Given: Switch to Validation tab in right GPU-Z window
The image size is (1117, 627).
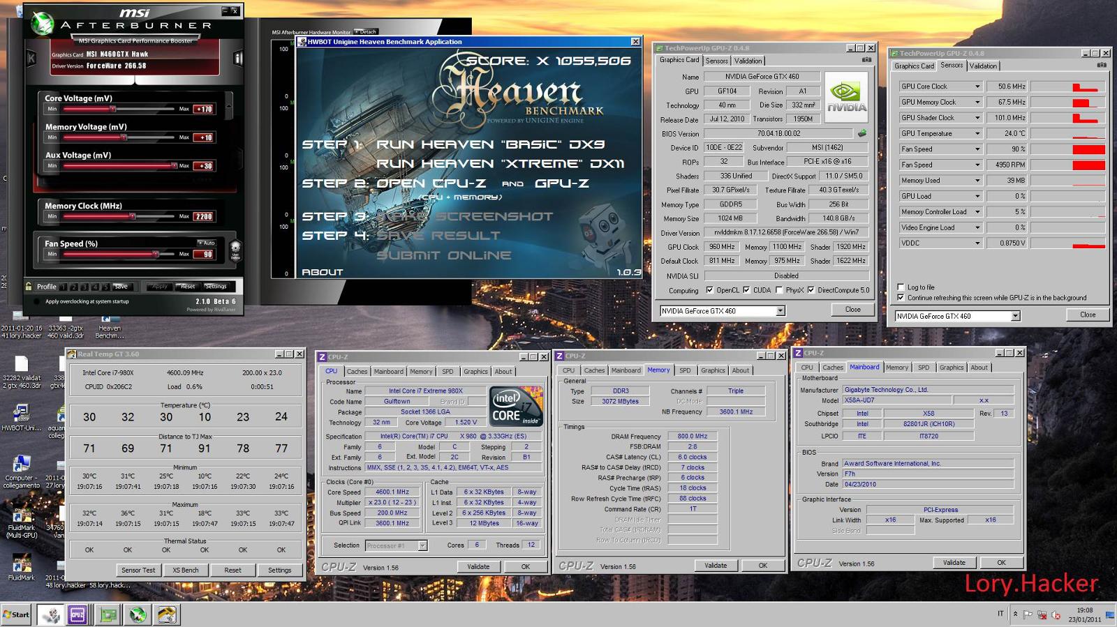Looking at the screenshot, I should (983, 66).
